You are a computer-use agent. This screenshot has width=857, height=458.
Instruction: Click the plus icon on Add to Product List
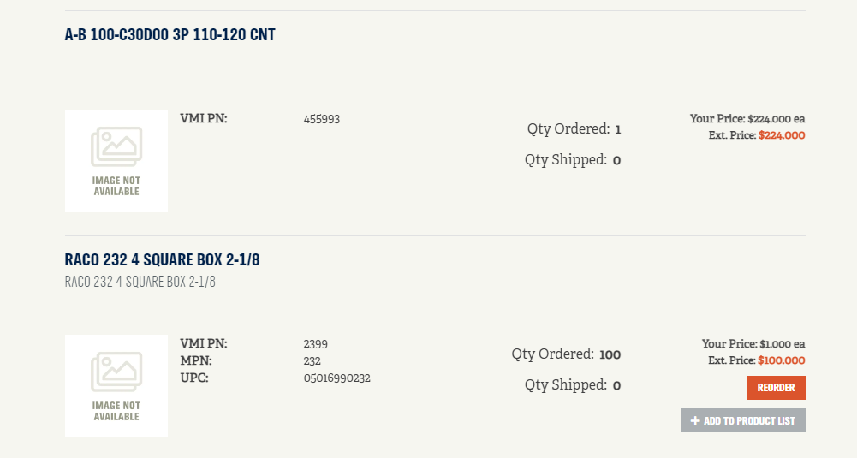click(x=695, y=420)
